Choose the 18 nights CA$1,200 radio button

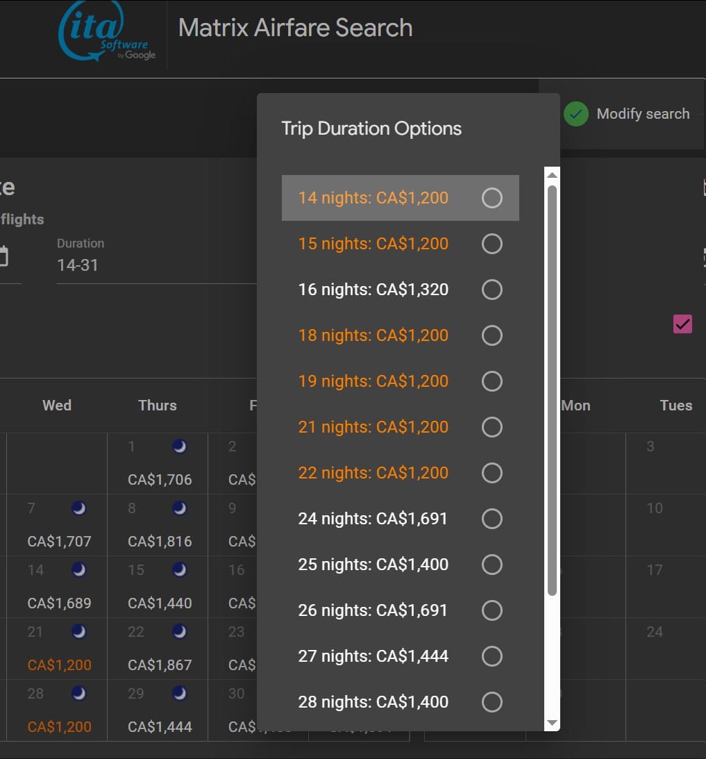click(492, 335)
